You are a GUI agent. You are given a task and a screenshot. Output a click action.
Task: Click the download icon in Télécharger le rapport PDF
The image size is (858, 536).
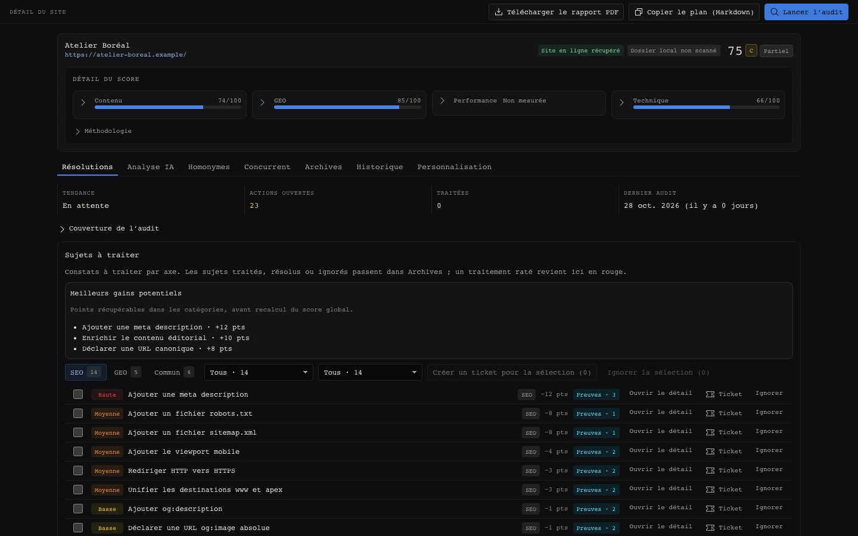tap(499, 12)
